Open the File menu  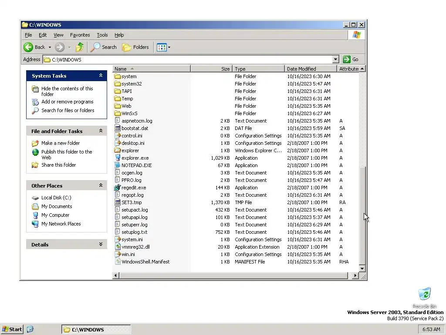28,35
